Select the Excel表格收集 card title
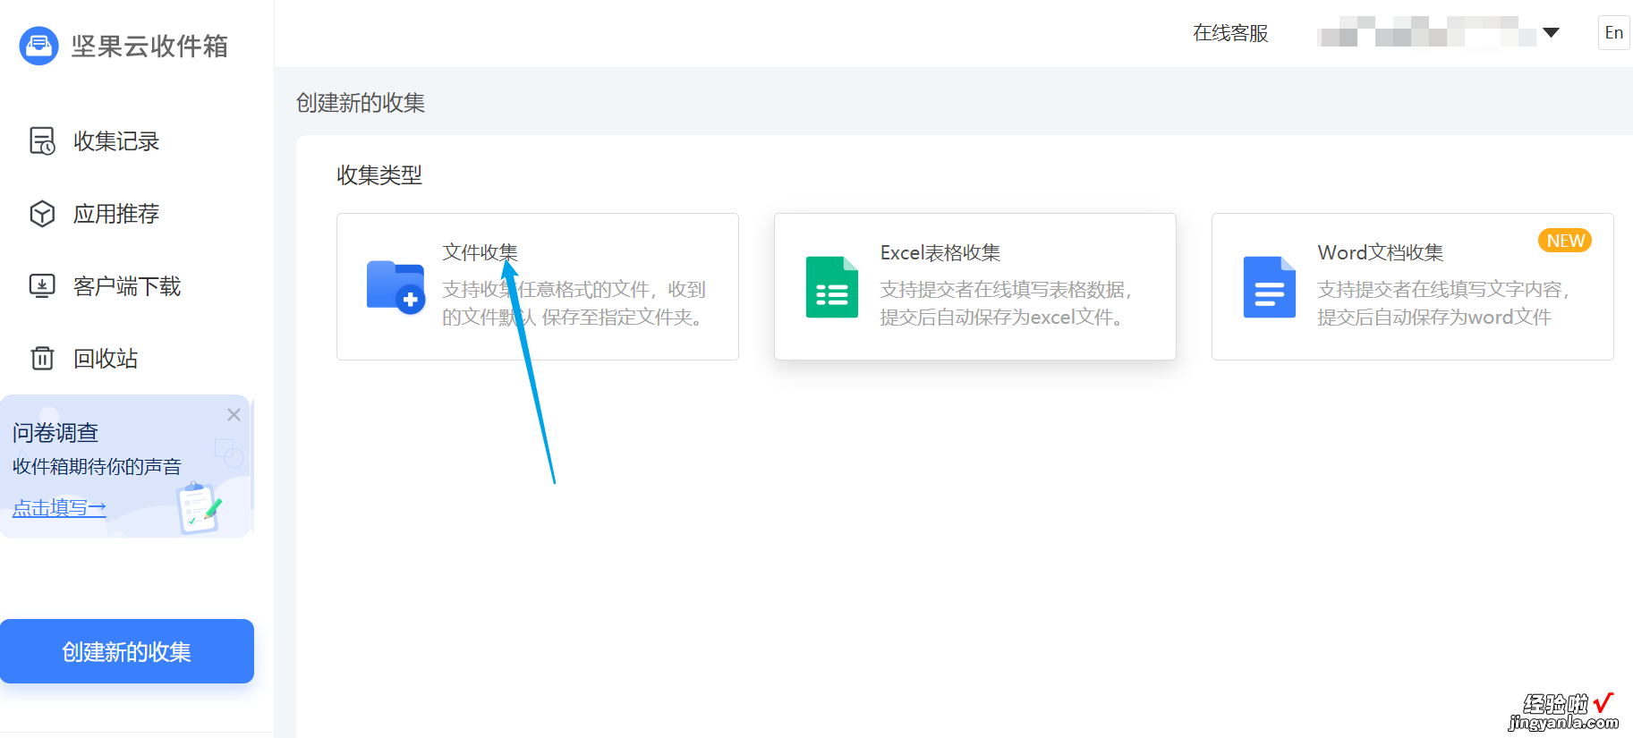Viewport: 1633px width, 738px height. click(940, 253)
